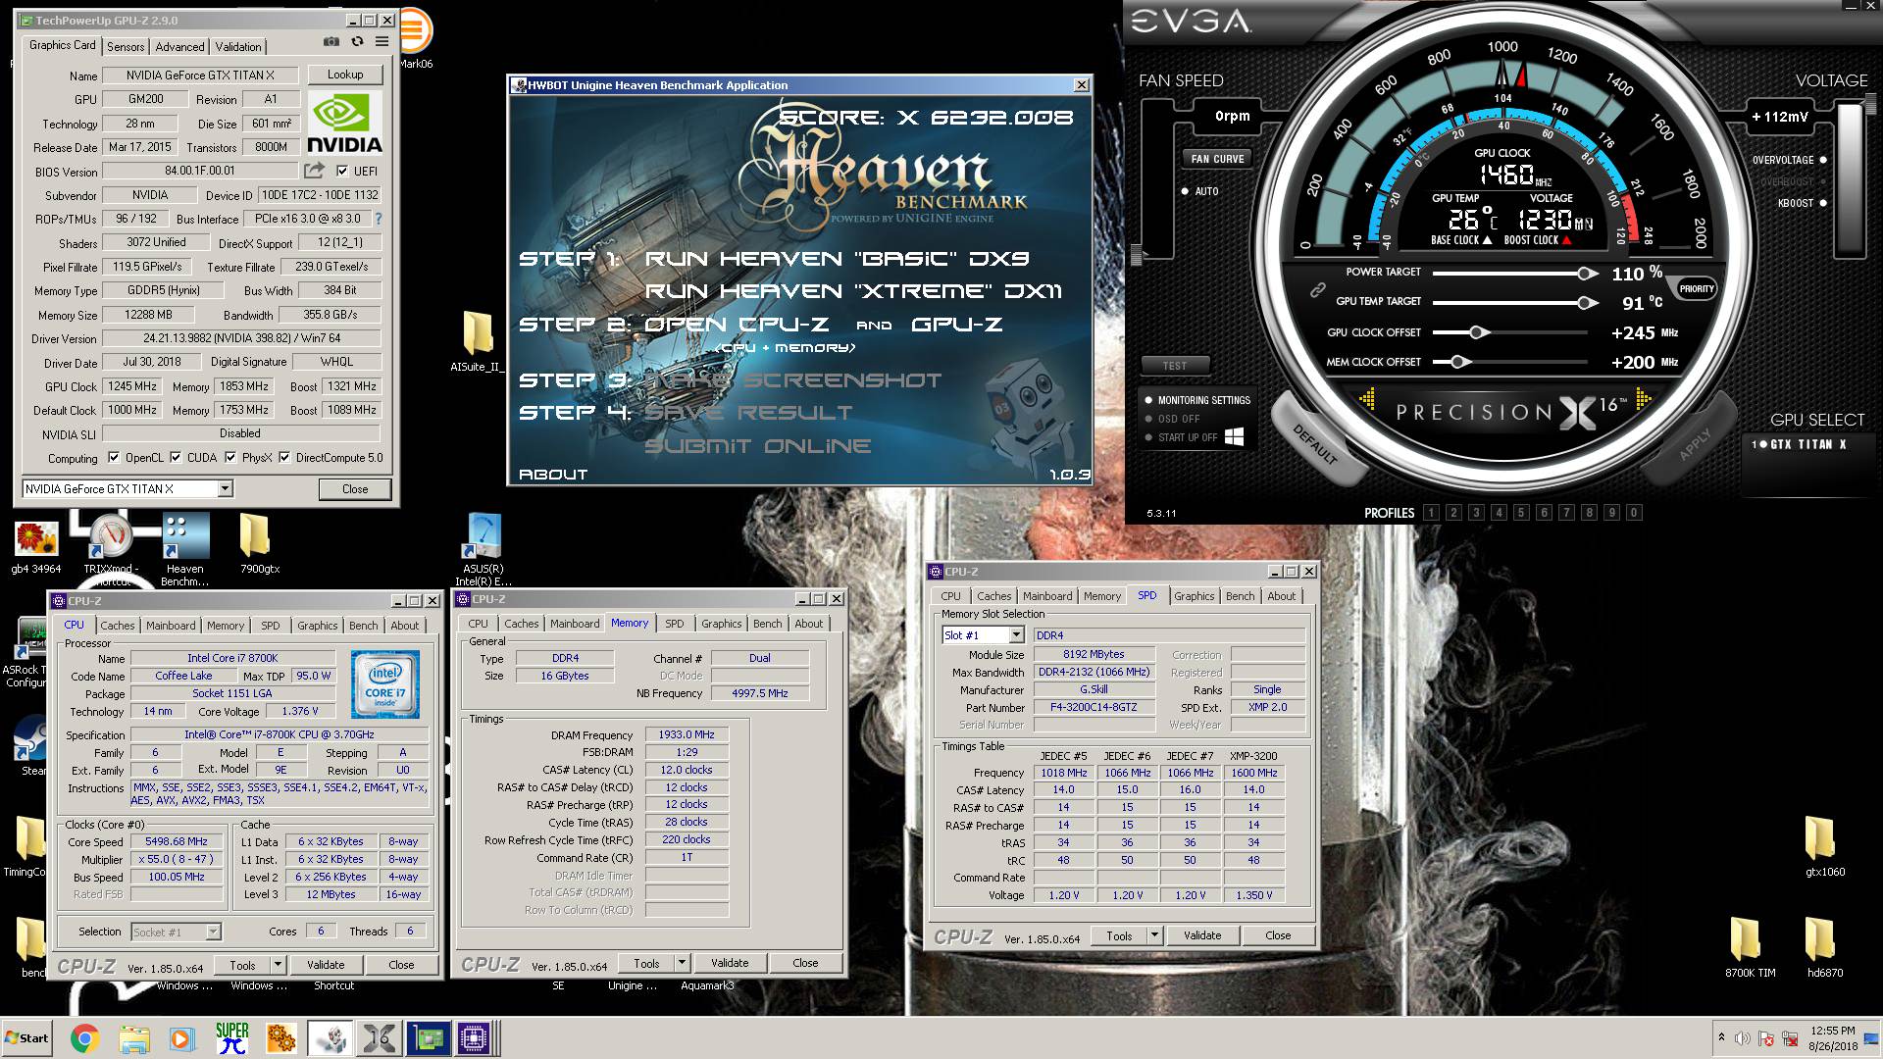Viewport: 1883px width, 1059px height.
Task: Expand Tools dropdown arrow in Memory tab window
Action: 682,963
